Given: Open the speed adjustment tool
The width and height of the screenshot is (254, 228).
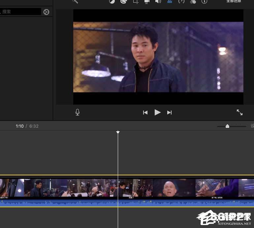Looking at the screenshot, I should tap(181, 2).
